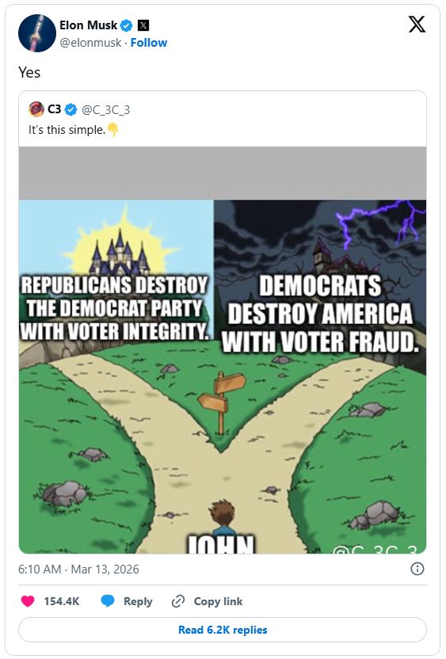Viewport: 446px width, 659px height.
Task: Open the C3 account avatar
Action: coord(36,109)
